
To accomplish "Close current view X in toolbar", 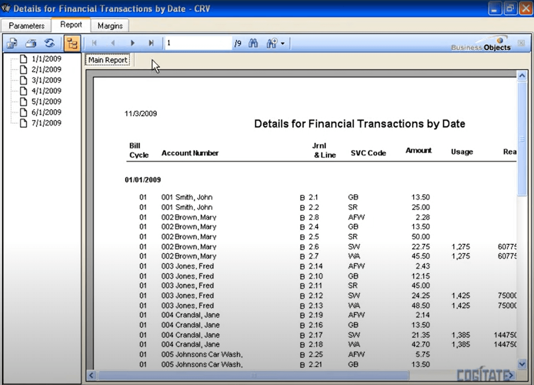I will point(521,43).
